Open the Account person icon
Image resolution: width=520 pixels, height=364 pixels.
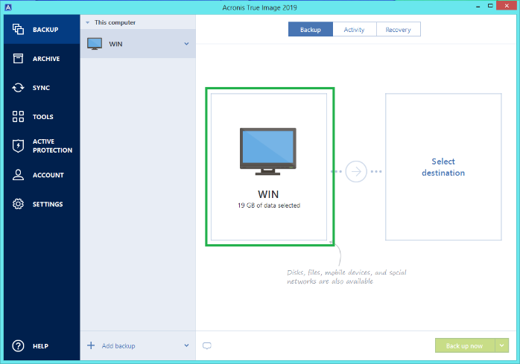tap(18, 175)
